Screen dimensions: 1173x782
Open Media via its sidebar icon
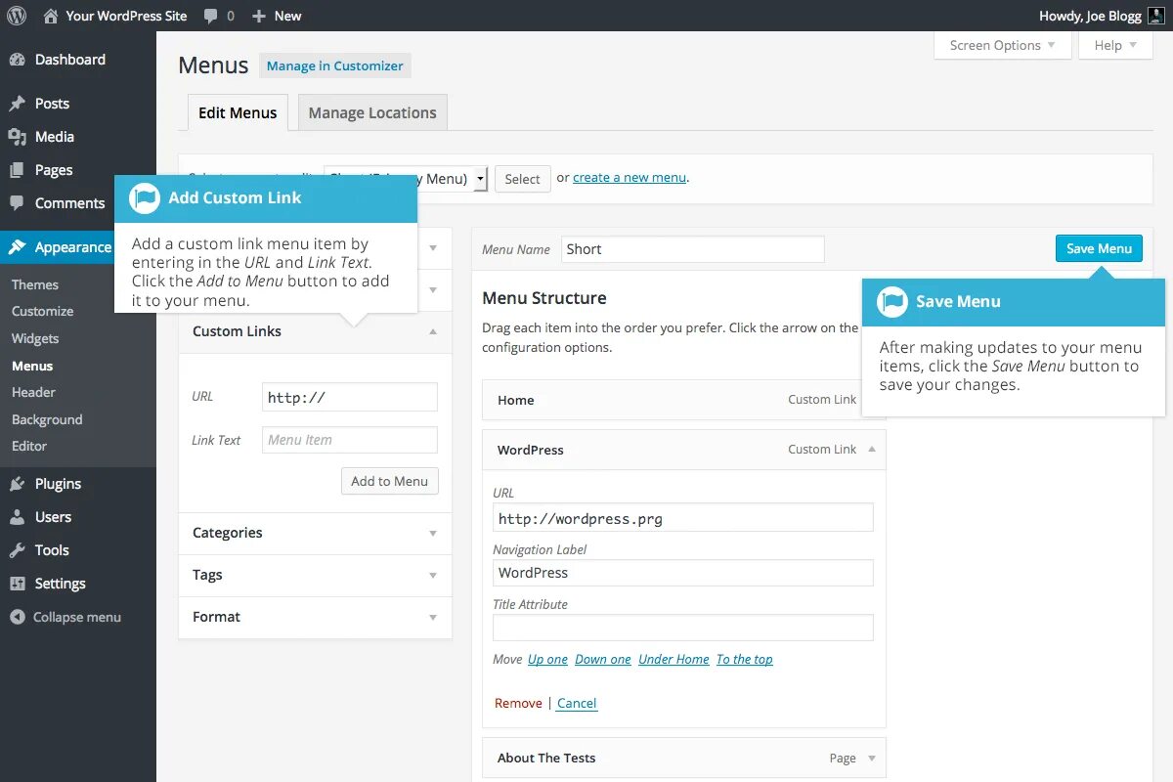click(17, 137)
